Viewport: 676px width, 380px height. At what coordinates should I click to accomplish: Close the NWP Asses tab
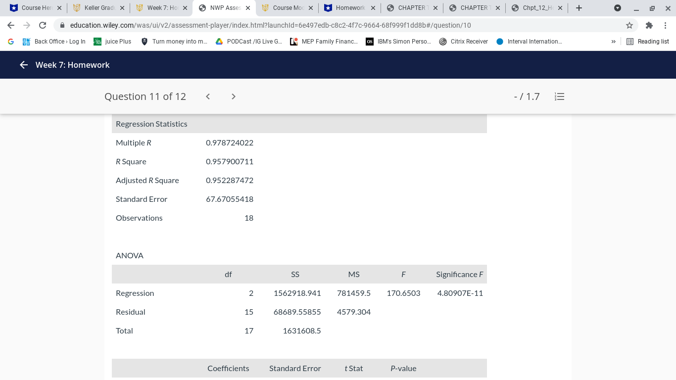[x=248, y=8]
